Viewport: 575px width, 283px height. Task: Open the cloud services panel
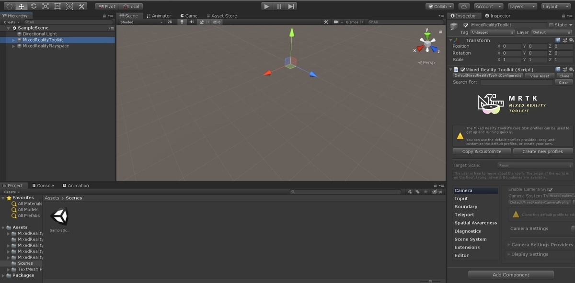tap(463, 6)
